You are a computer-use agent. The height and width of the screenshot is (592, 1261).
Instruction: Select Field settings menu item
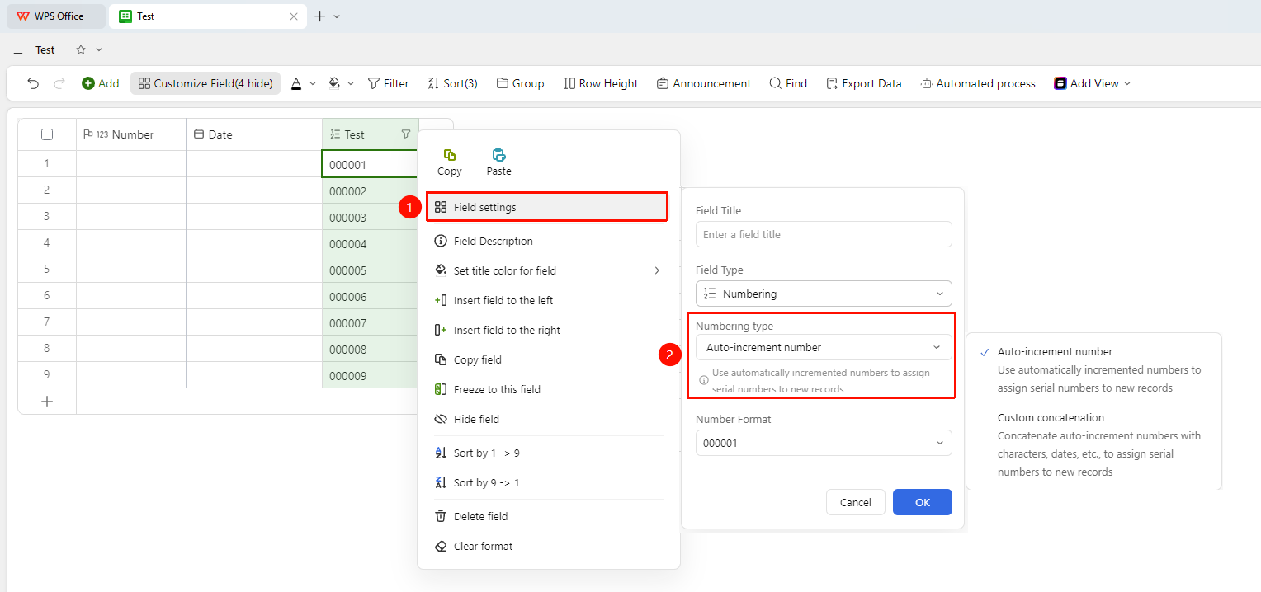[546, 207]
